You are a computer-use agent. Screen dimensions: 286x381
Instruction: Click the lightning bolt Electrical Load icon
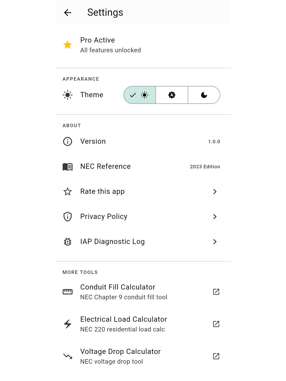pos(68,324)
